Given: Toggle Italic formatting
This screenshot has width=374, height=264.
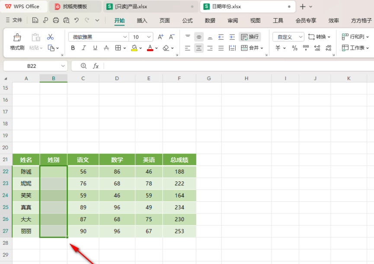Looking at the screenshot, I should pos(84,48).
